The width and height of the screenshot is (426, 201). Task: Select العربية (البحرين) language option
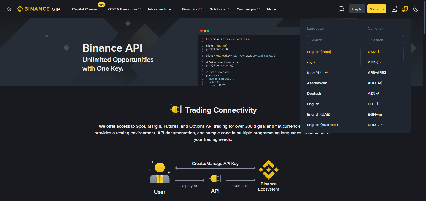(318, 72)
